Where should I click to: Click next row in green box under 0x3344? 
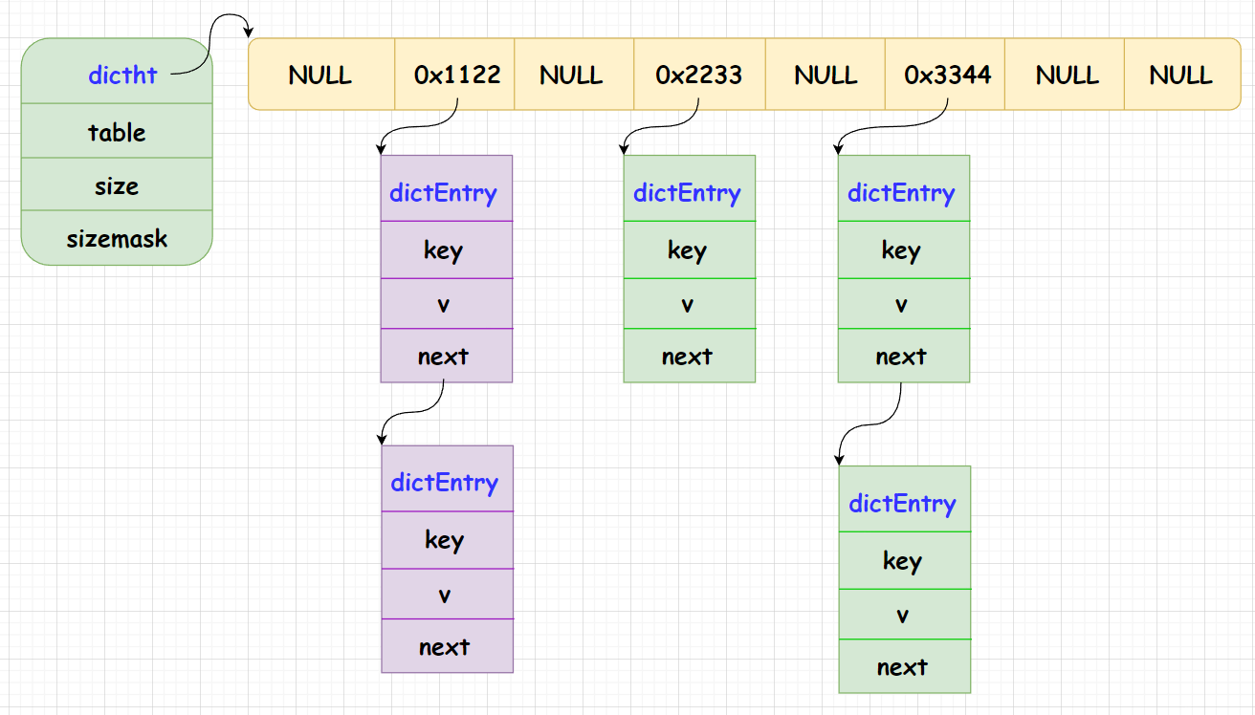[904, 356]
